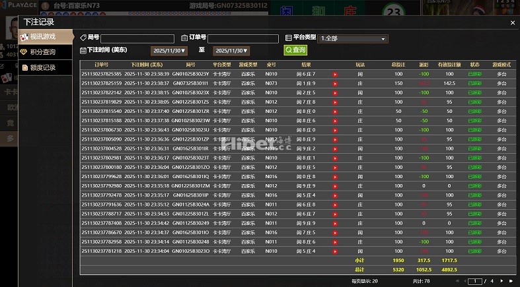The image size is (520, 287).
Task: Expand the 平台类型 dropdown
Action: [x=353, y=39]
